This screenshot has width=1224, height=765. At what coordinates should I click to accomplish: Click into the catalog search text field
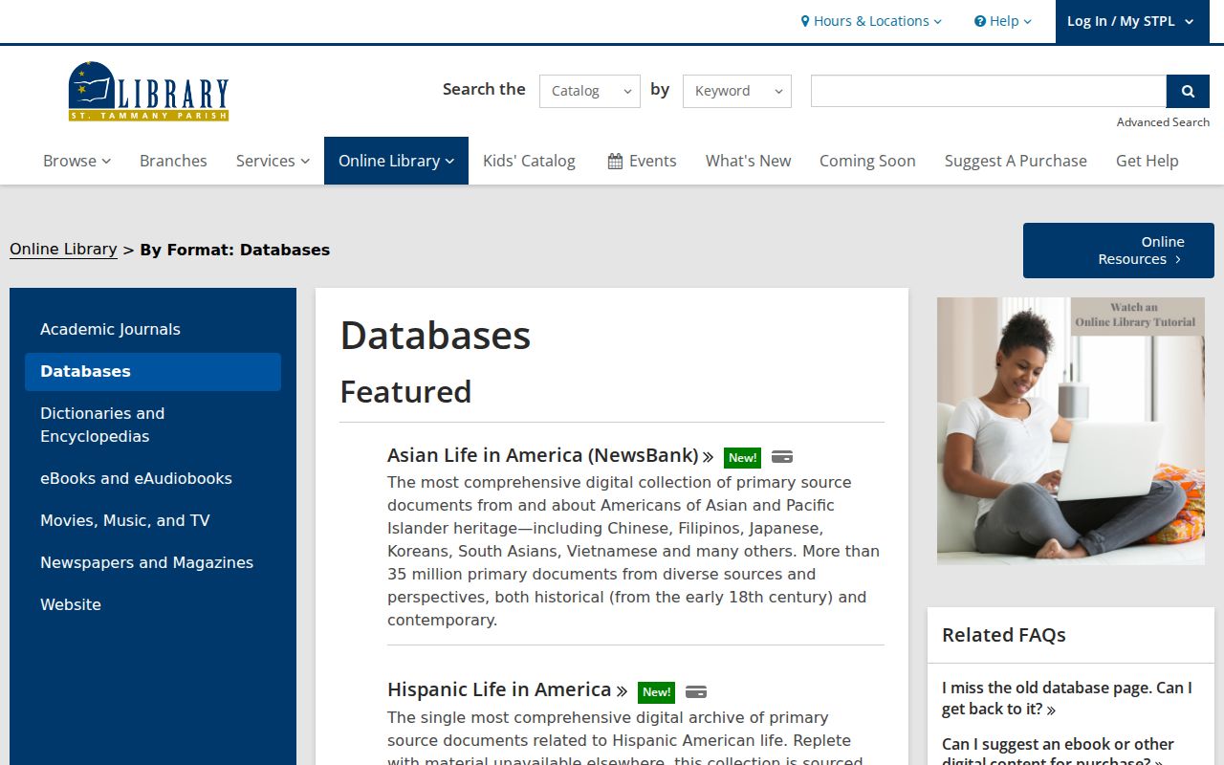pos(989,91)
